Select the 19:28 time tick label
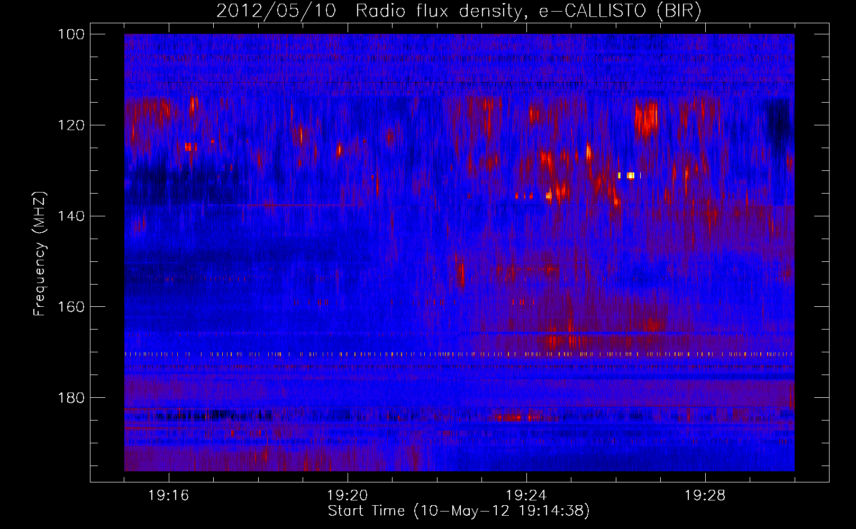The image size is (856, 529). click(x=705, y=496)
